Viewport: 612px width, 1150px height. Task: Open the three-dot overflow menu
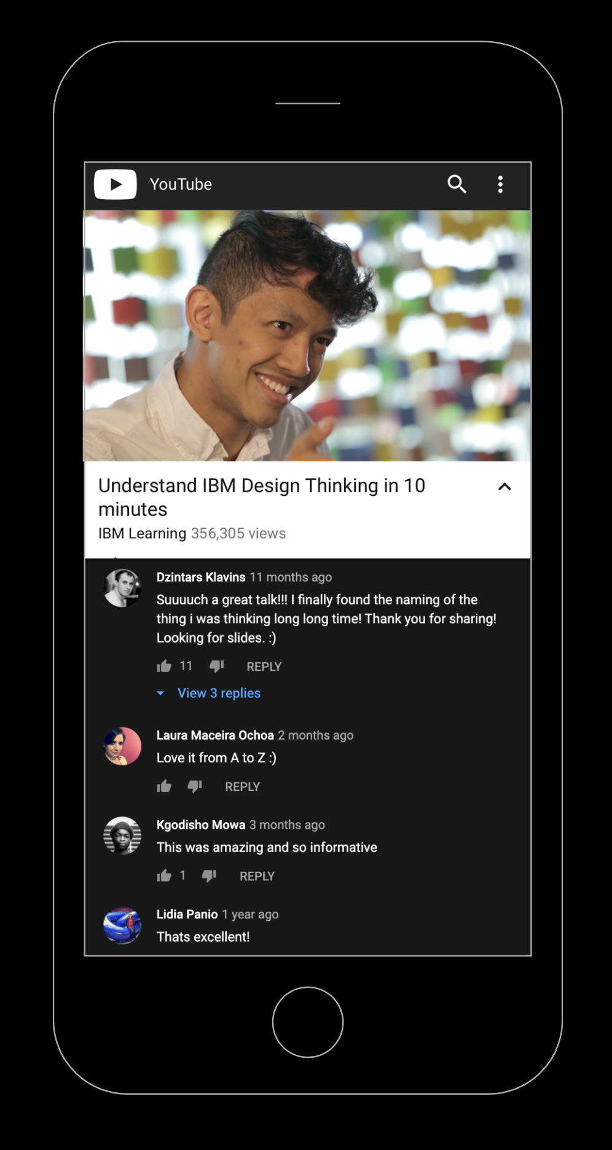(501, 184)
